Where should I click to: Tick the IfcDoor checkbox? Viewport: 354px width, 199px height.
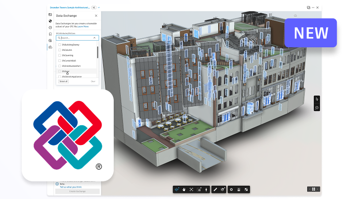point(60,71)
